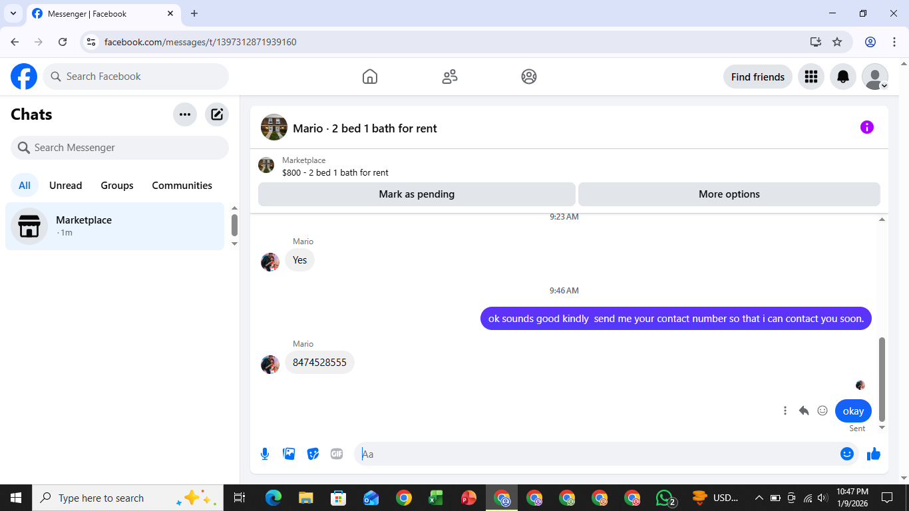Click the $800 - 2 bed 1 bath listing text

[x=335, y=173]
